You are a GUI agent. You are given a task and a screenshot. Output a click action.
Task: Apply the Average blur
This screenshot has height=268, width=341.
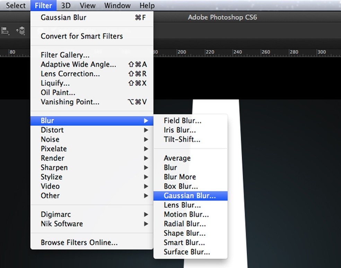tap(191, 158)
